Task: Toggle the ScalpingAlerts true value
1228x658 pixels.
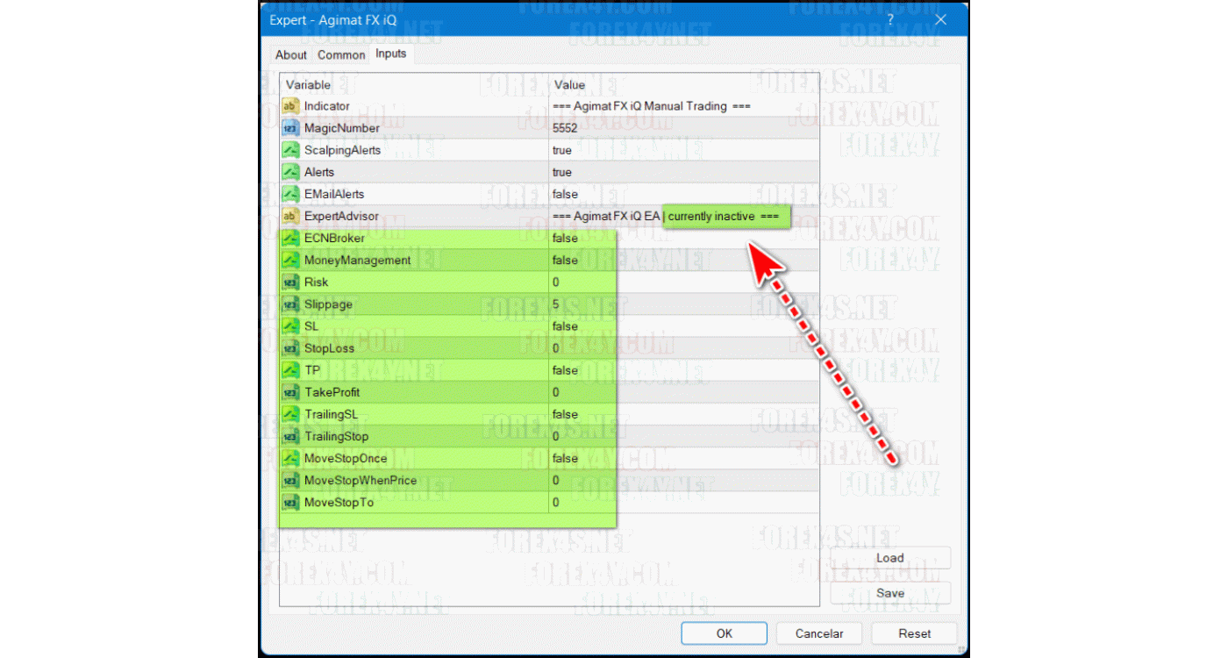Action: [562, 150]
